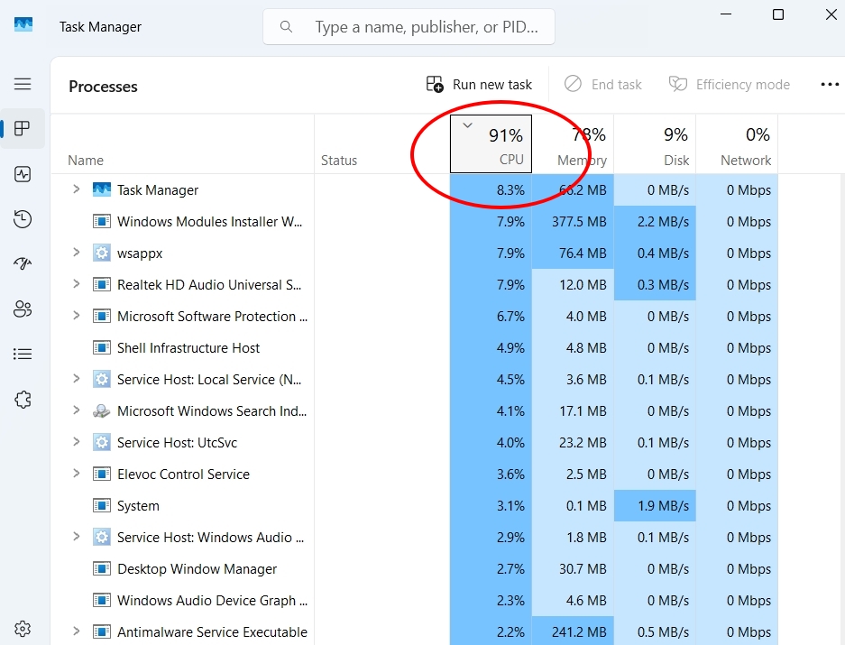Expand the Antimalware Service Executable row
This screenshot has height=645, width=845.
click(x=77, y=631)
